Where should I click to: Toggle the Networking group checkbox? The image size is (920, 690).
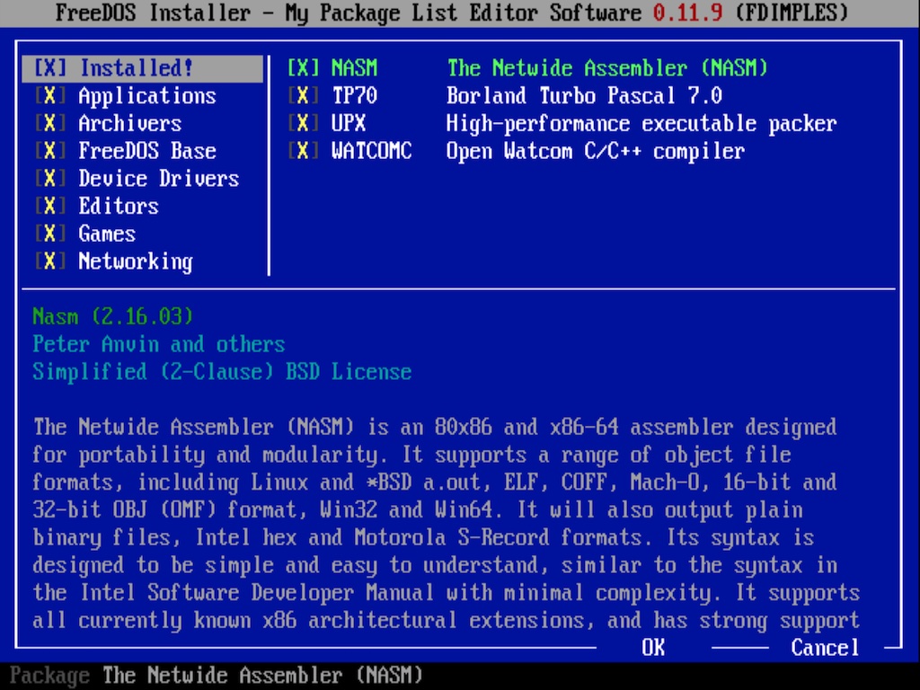click(50, 261)
